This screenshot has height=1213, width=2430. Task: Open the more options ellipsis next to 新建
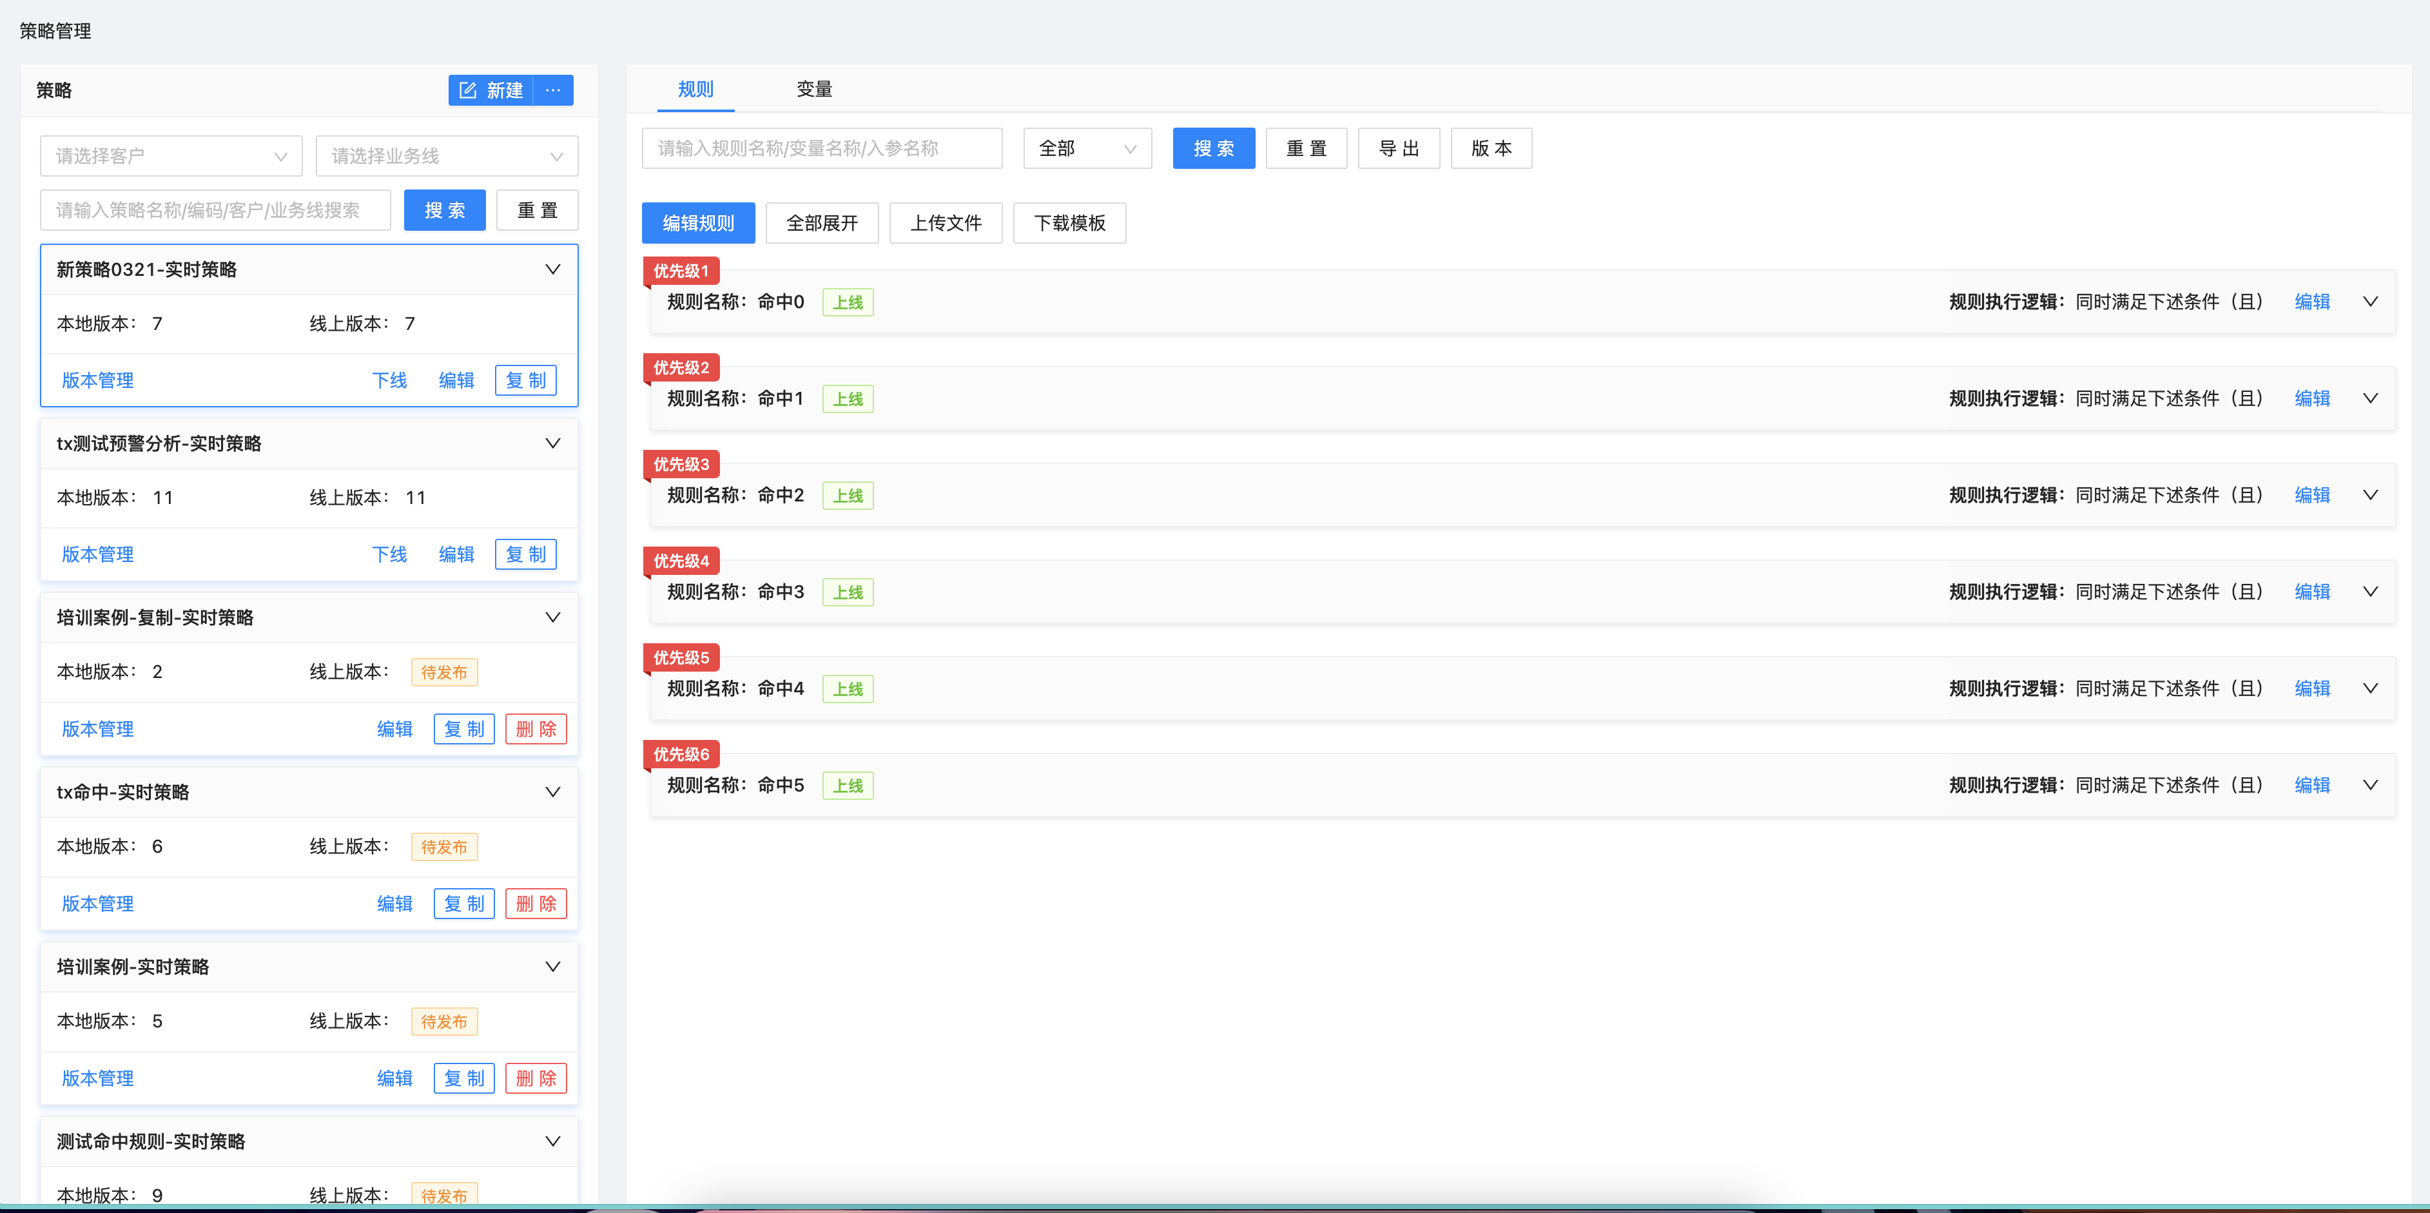(554, 90)
